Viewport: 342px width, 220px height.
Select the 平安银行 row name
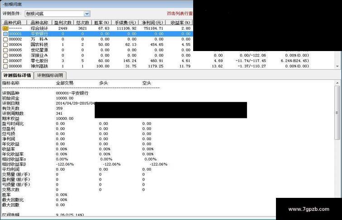39,34
